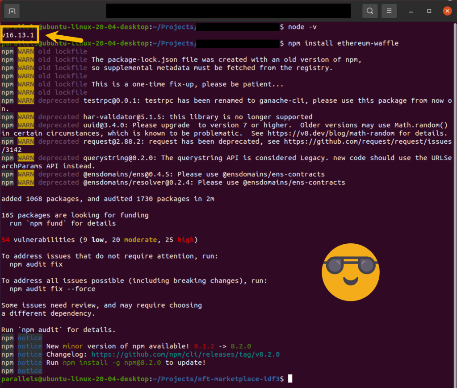The height and width of the screenshot is (388, 457).
Task: Click the highlighted v16.13.1 version output
Action: (x=19, y=35)
